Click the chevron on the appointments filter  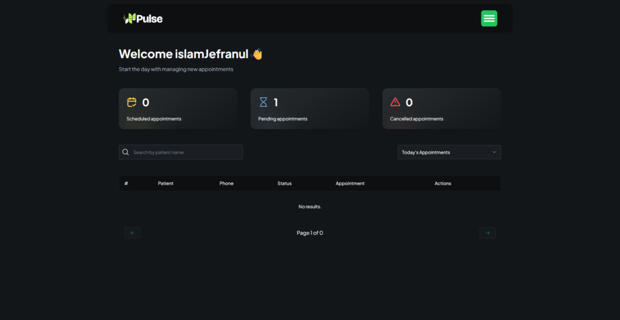click(x=494, y=152)
